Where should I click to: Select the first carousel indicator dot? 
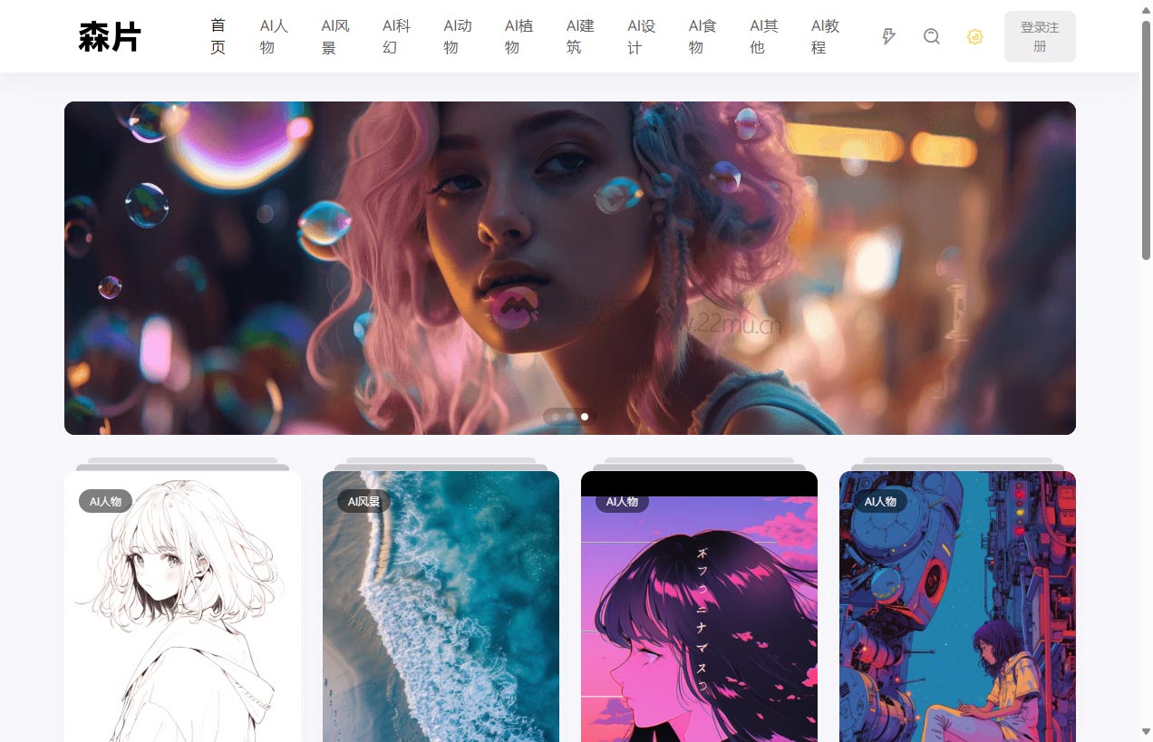556,417
